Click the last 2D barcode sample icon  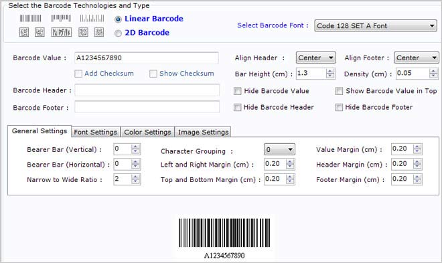98,32
